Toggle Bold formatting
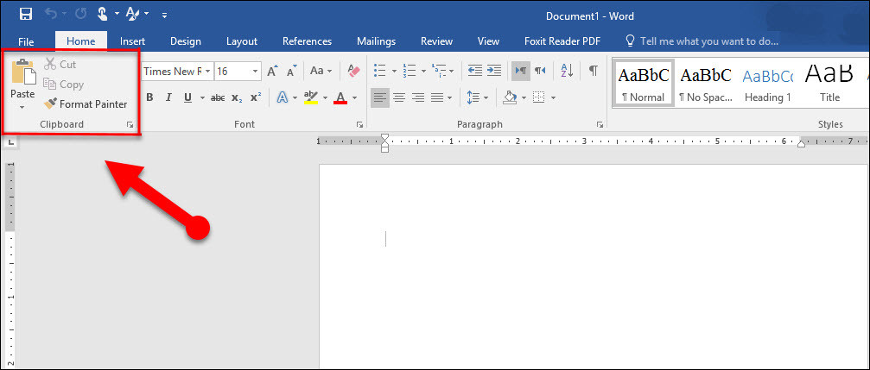The height and width of the screenshot is (370, 870). (149, 97)
